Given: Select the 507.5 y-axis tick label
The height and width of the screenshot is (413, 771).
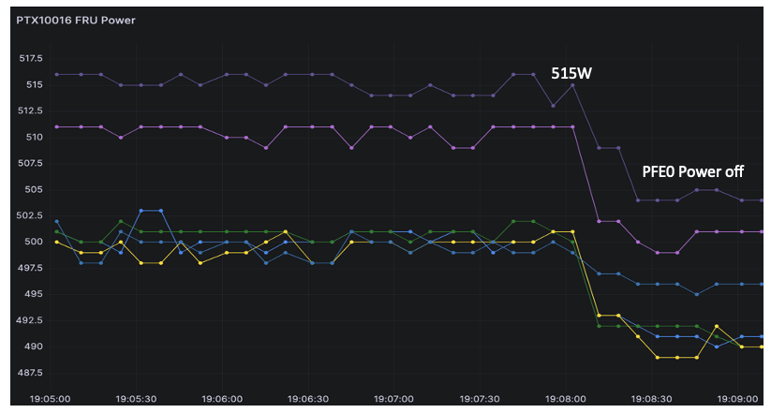Looking at the screenshot, I should click(31, 163).
